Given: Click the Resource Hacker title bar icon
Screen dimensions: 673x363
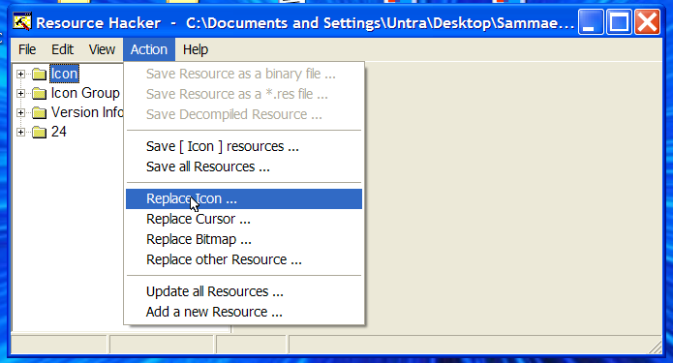Looking at the screenshot, I should tap(22, 22).
